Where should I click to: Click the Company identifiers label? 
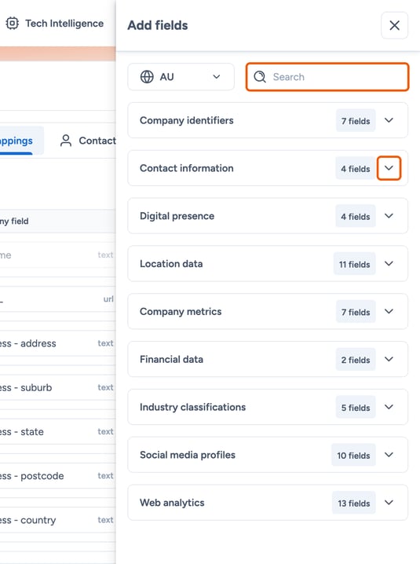pyautogui.click(x=186, y=120)
